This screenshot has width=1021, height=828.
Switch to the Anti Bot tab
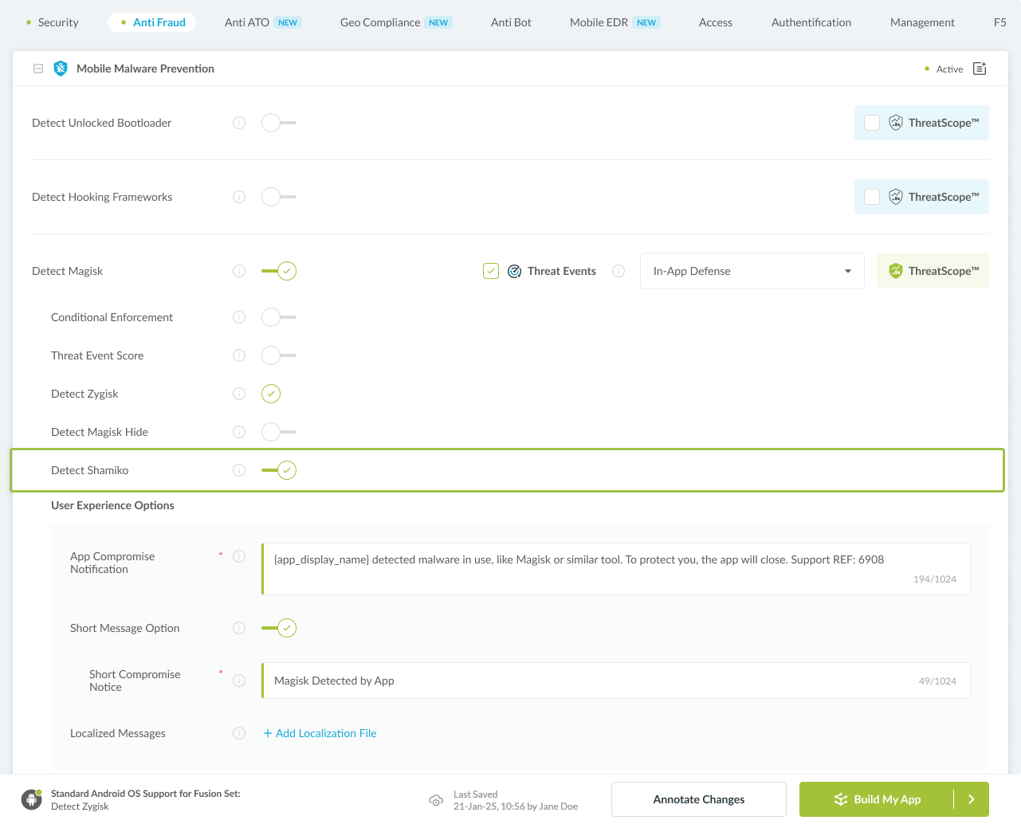pyautogui.click(x=511, y=22)
